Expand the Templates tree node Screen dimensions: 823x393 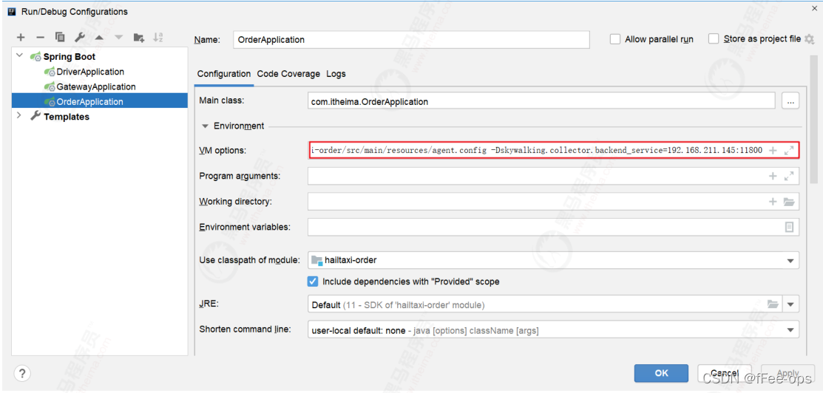[19, 116]
